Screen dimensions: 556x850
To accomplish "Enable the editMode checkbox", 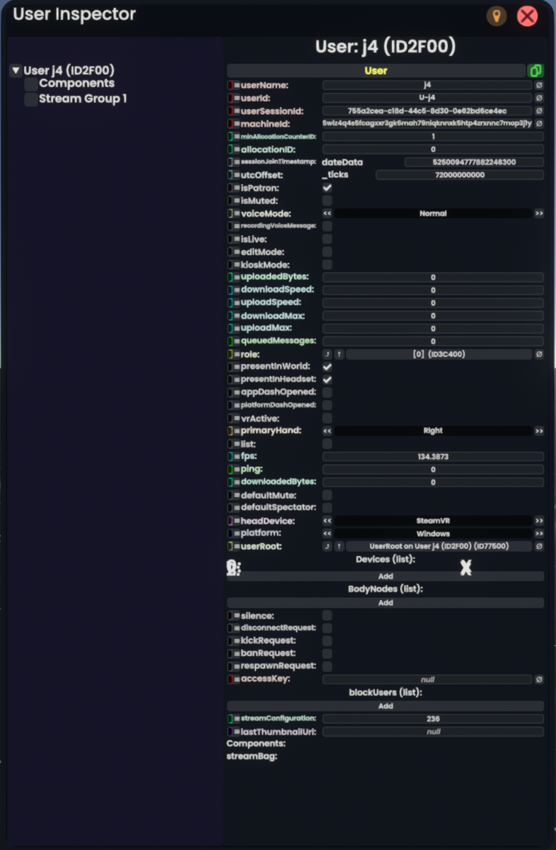I will click(328, 251).
